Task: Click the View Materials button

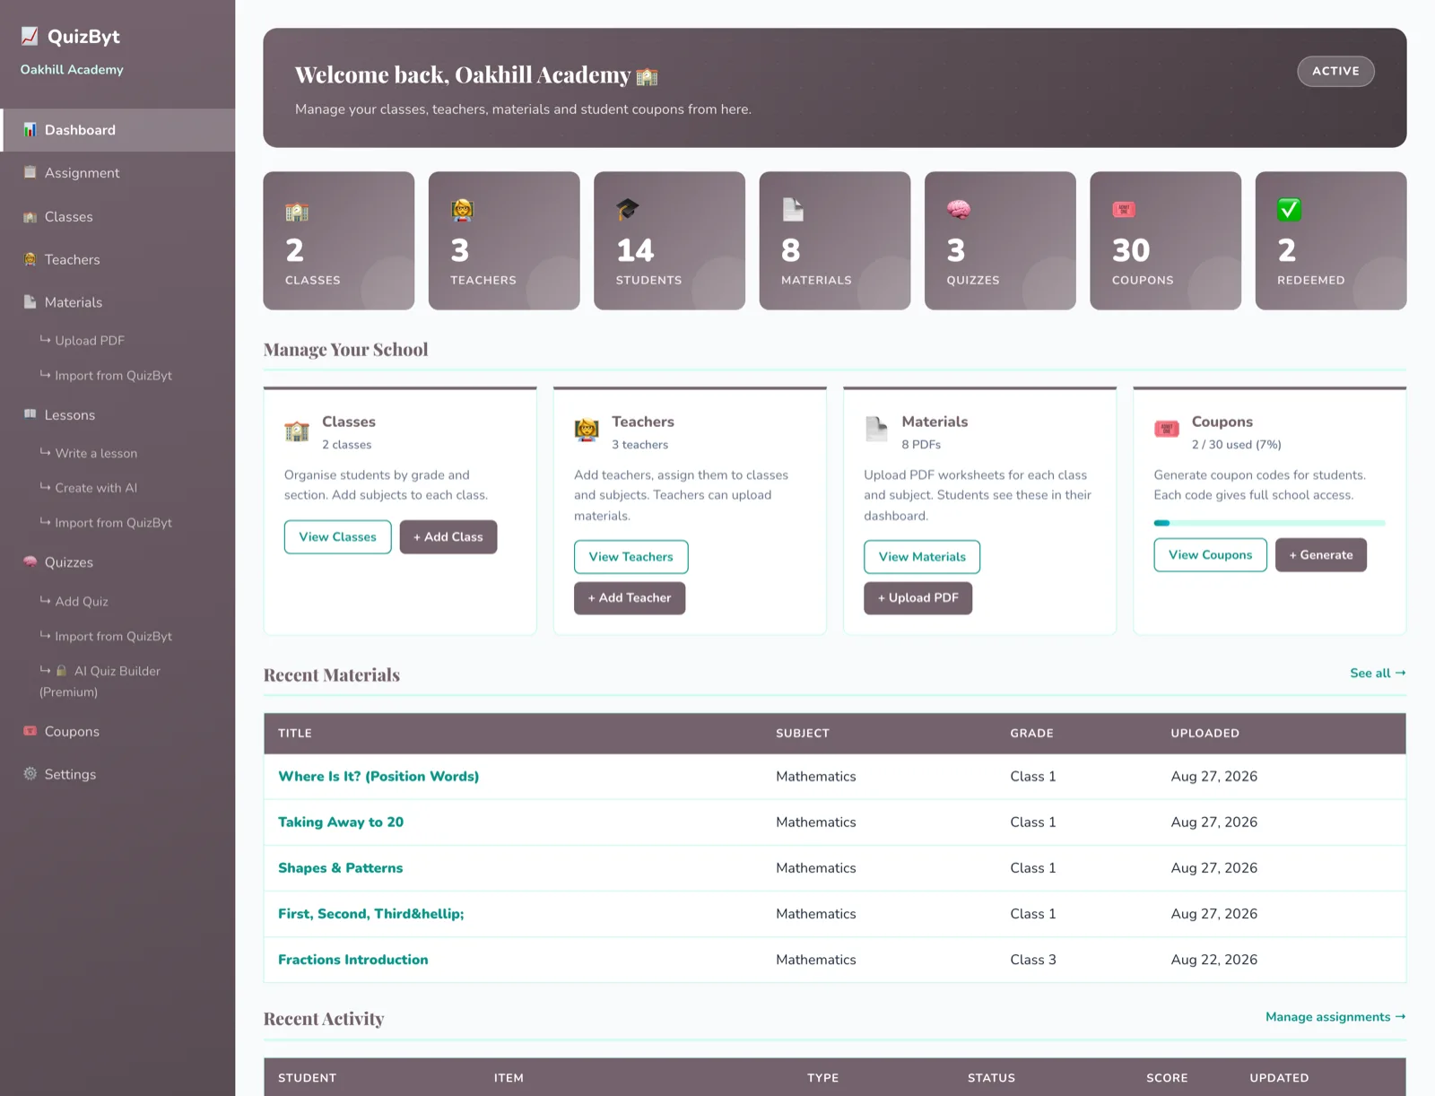Action: click(922, 557)
